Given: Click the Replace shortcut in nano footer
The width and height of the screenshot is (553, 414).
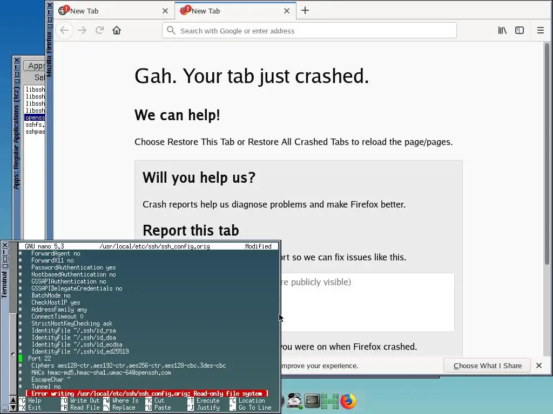Looking at the screenshot, I should pos(119,408).
